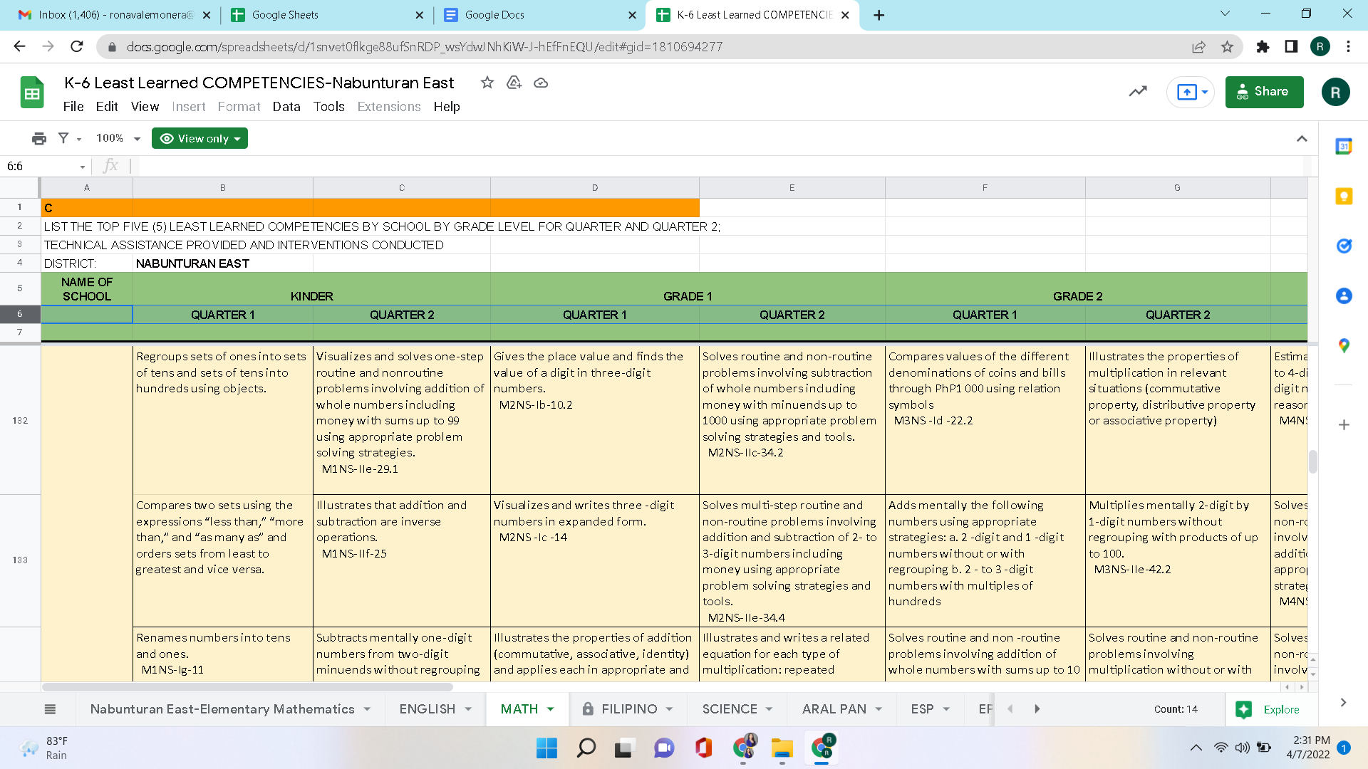Open the zoom 100% dropdown
The width and height of the screenshot is (1368, 769).
pos(118,138)
